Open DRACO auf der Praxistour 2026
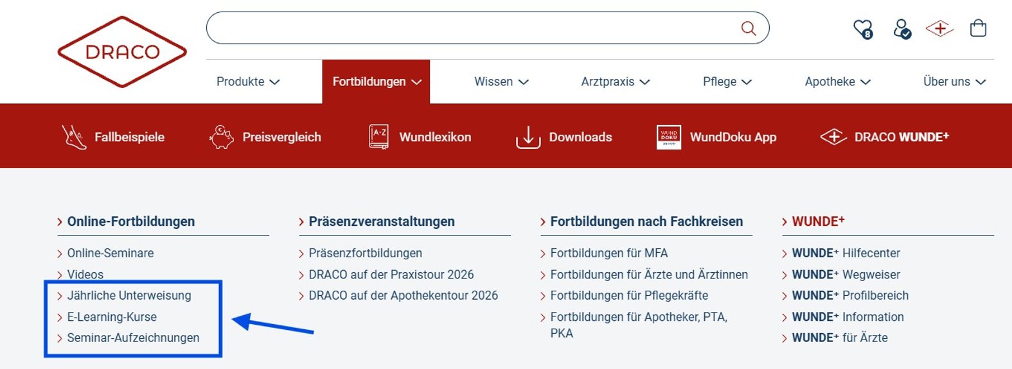This screenshot has height=369, width=1012. pos(391,274)
